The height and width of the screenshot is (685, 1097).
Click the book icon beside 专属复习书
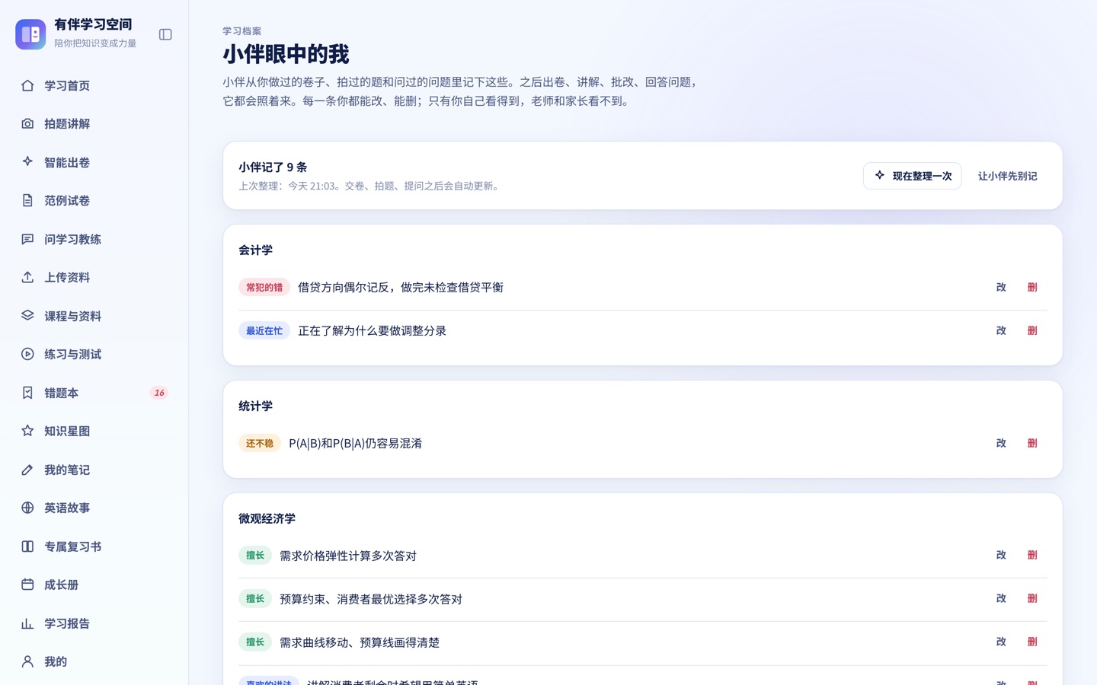tap(27, 546)
